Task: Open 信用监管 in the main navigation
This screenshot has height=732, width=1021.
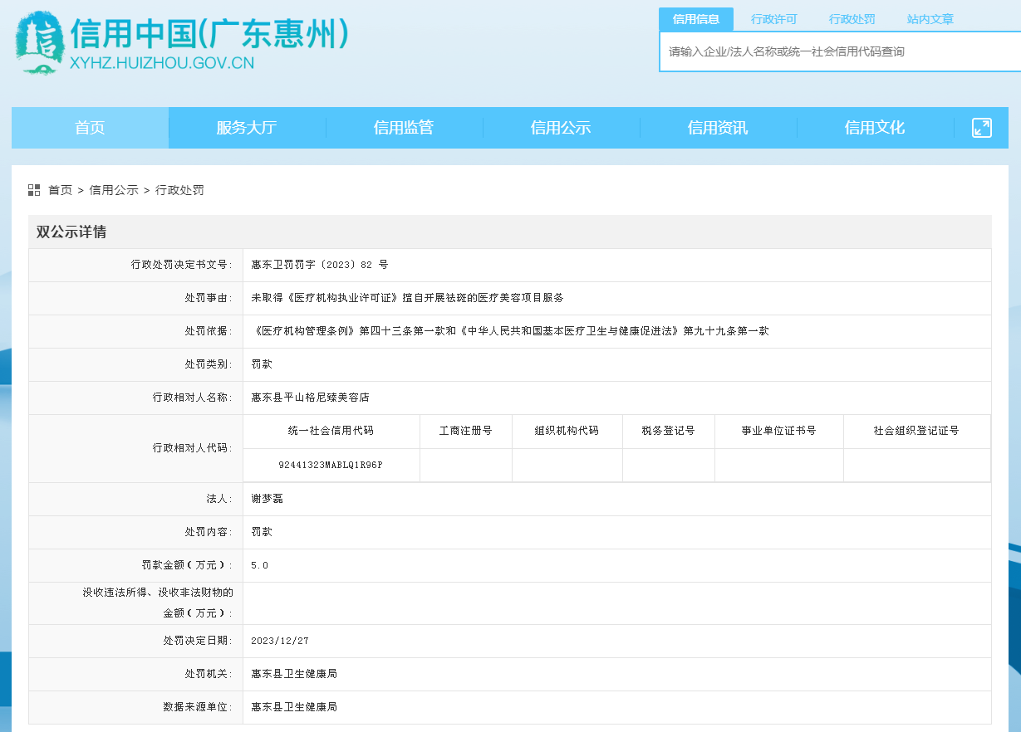Action: tap(404, 128)
